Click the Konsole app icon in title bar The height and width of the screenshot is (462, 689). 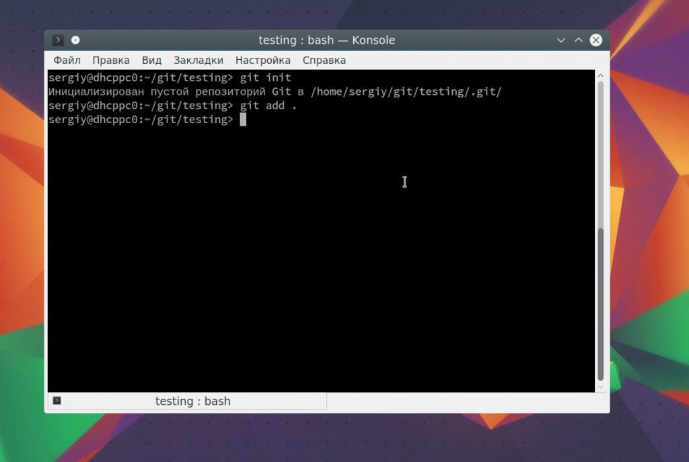click(x=59, y=40)
